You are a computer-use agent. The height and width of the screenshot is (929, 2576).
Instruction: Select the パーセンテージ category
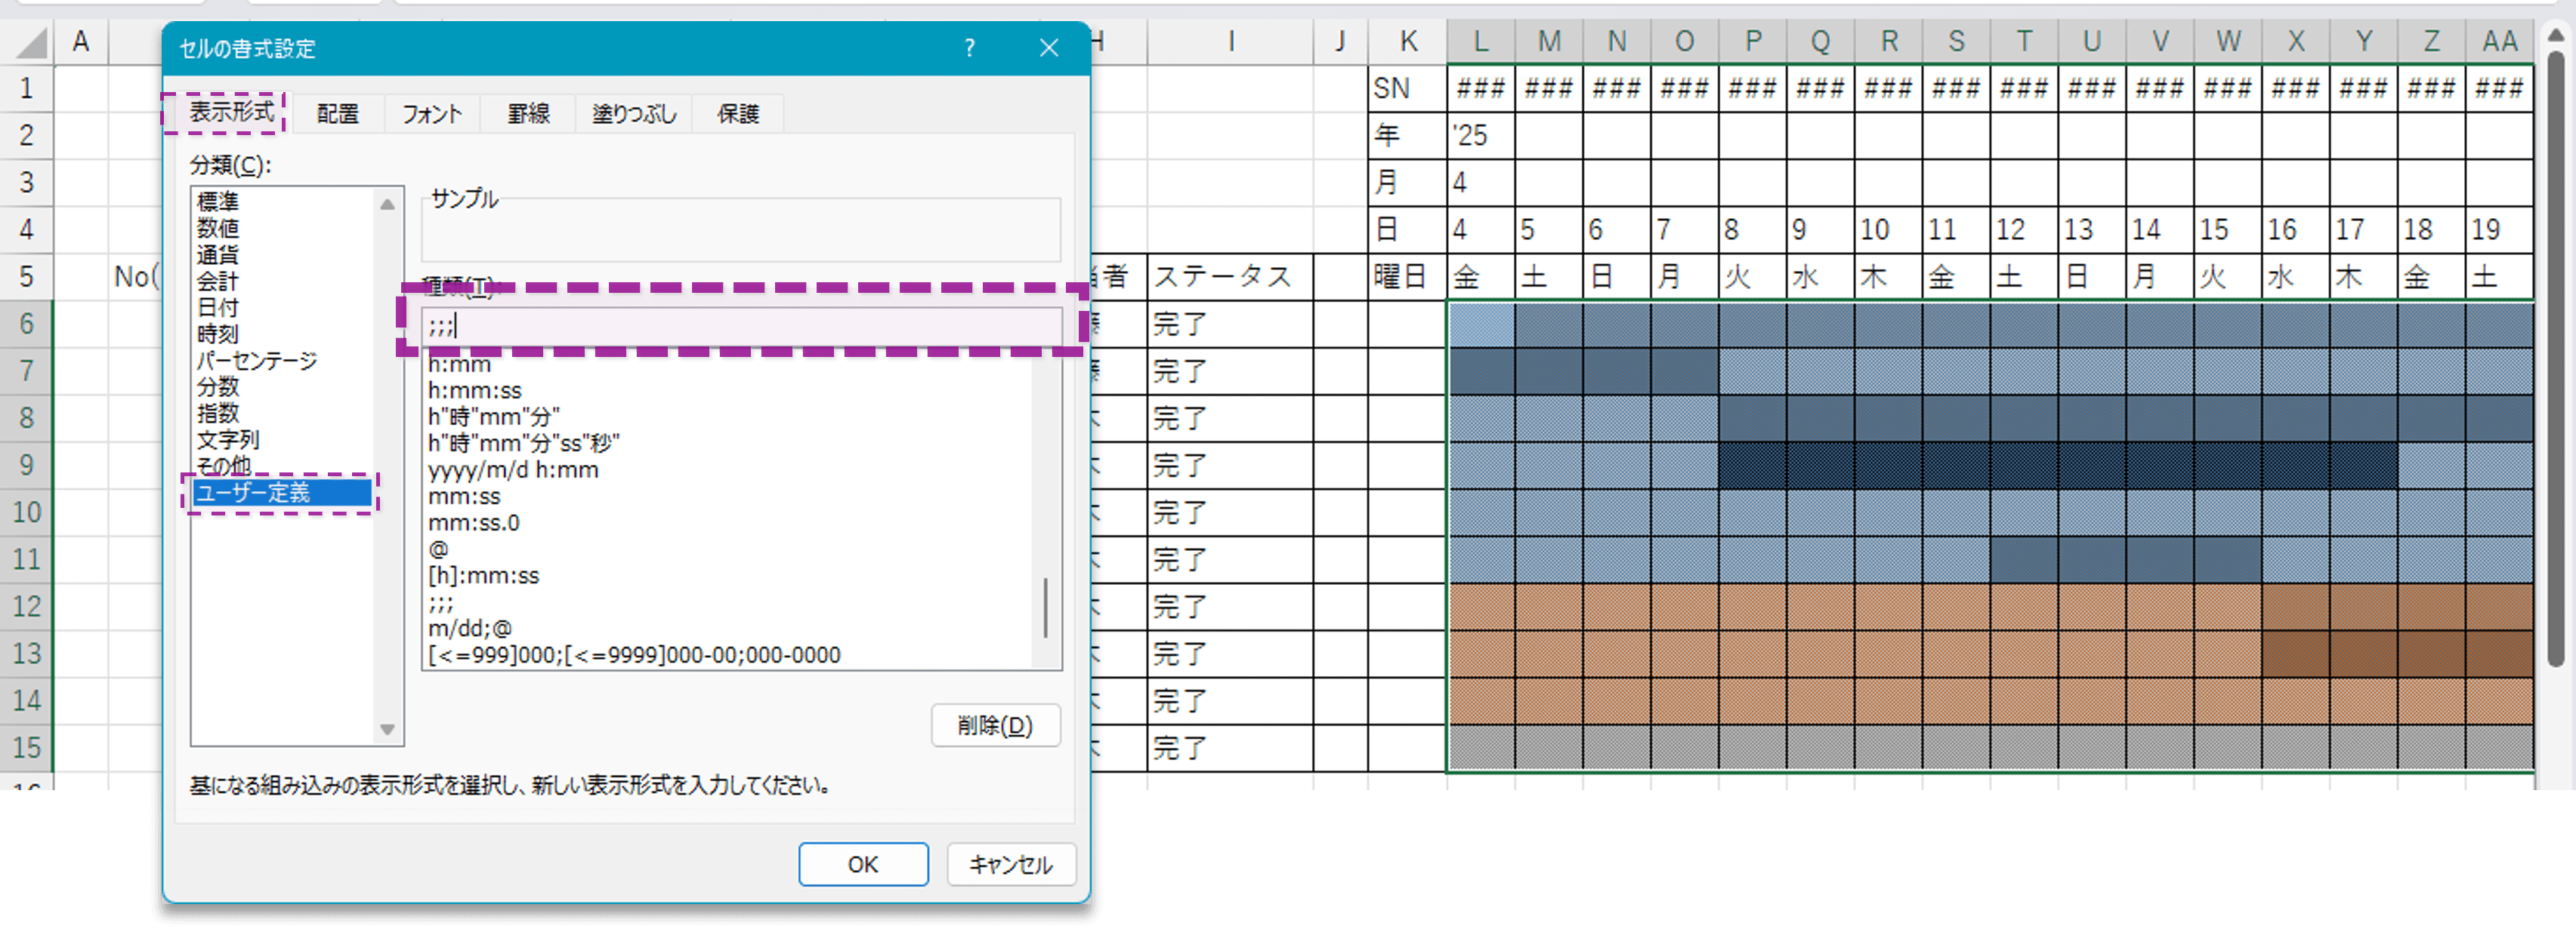258,361
